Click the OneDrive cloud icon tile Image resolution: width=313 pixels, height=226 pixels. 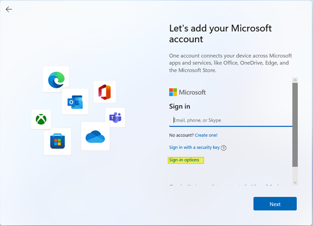tap(95, 136)
